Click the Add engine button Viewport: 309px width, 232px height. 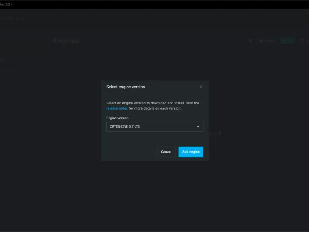pyautogui.click(x=191, y=152)
